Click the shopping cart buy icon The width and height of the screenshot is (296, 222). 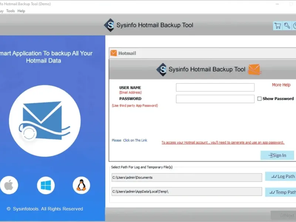tap(277, 26)
